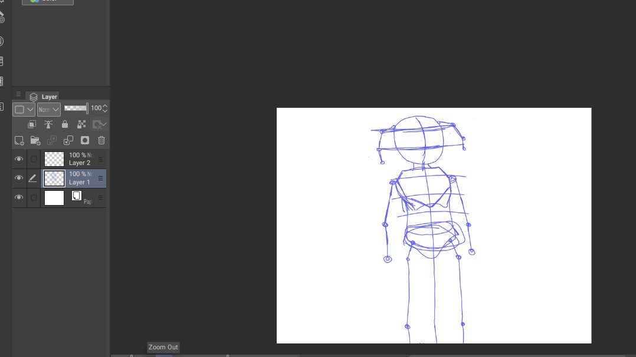Create a layer mask
The image size is (636, 357).
pyautogui.click(x=85, y=141)
